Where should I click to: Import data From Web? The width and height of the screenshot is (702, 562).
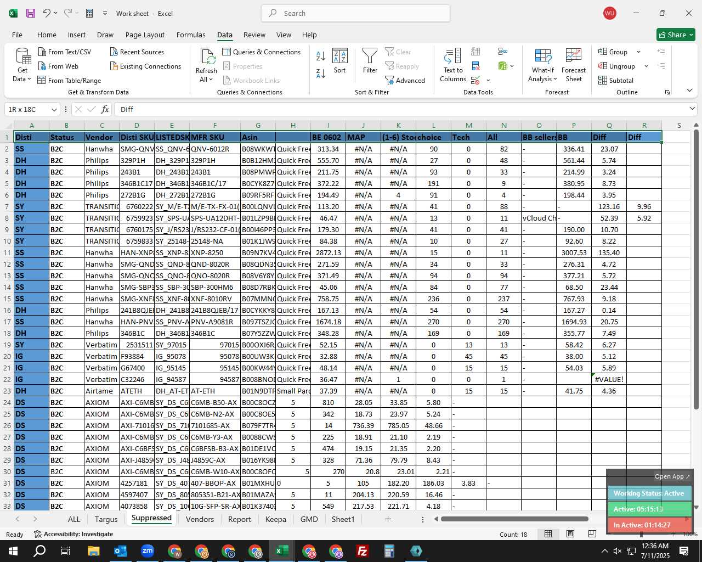58,66
